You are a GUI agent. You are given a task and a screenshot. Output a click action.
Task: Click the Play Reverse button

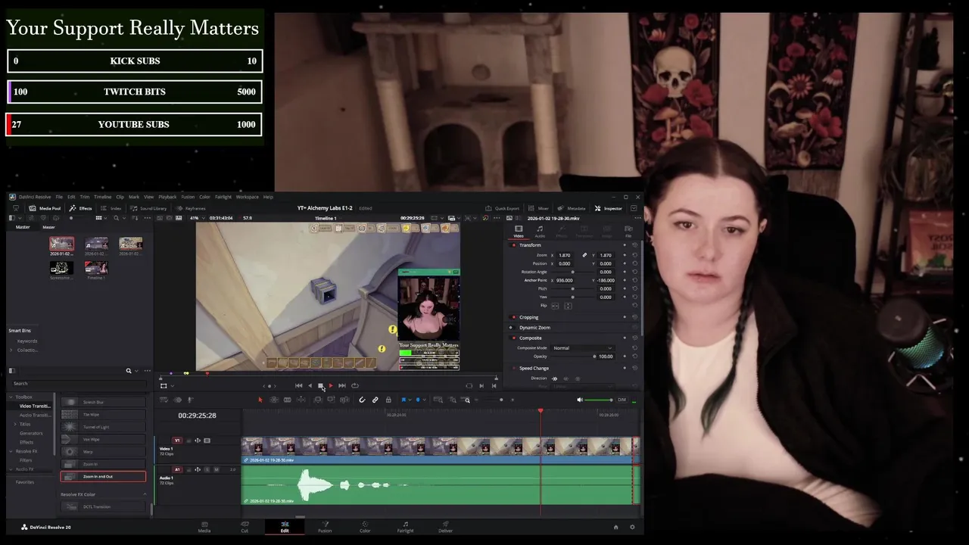(x=310, y=385)
